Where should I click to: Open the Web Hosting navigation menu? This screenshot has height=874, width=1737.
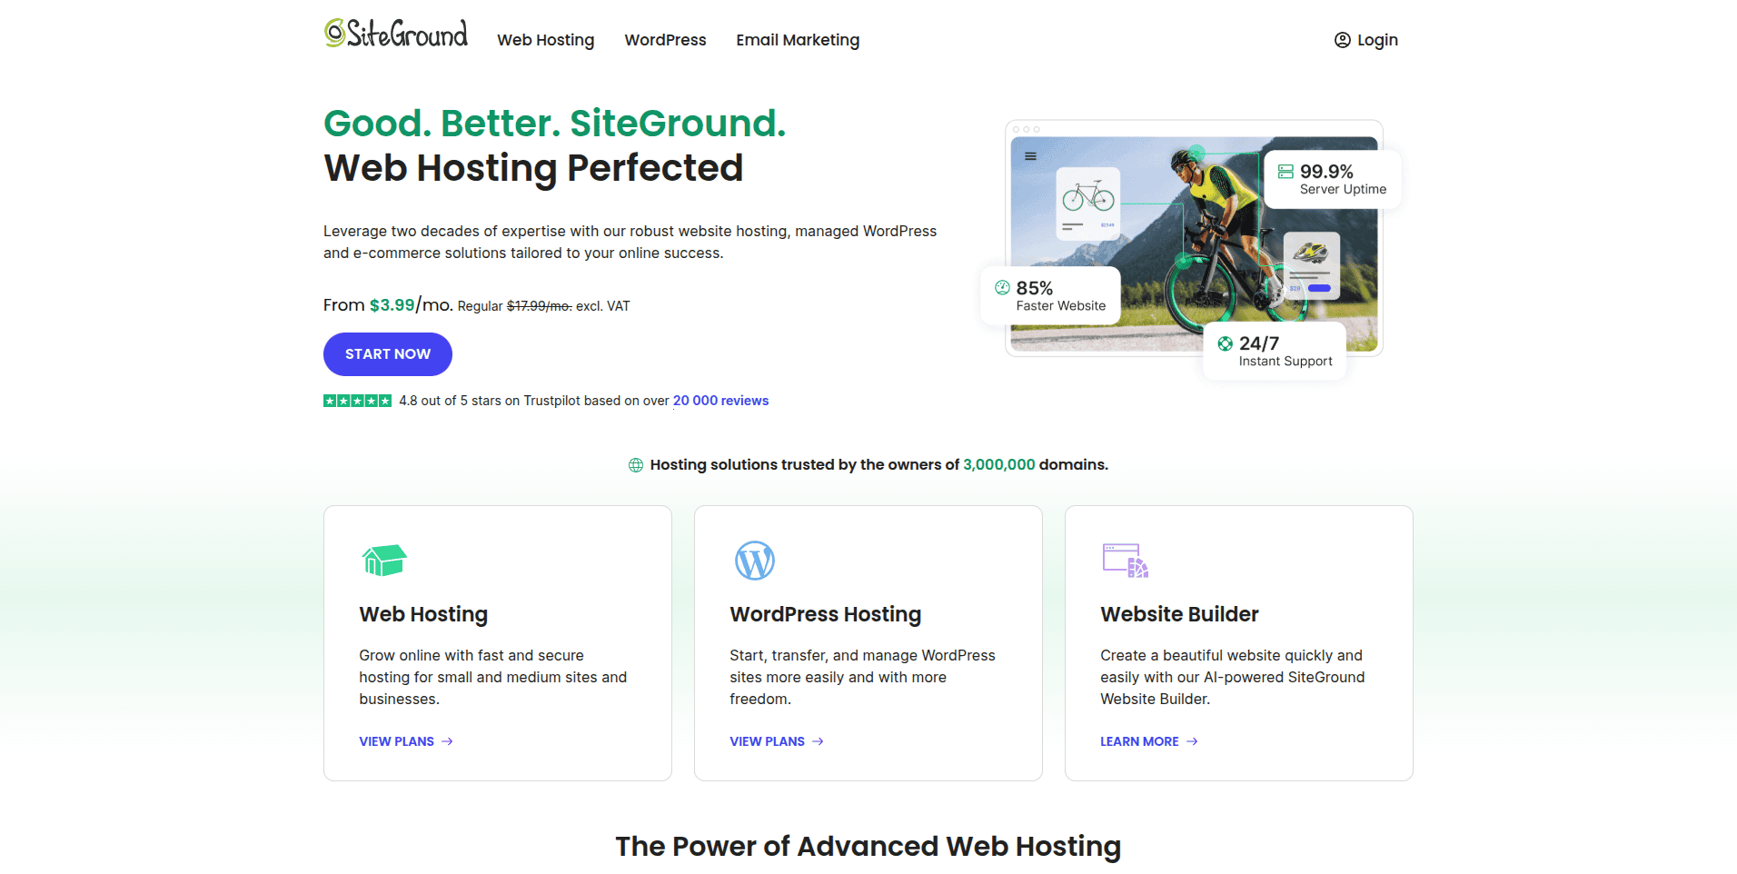pos(545,40)
